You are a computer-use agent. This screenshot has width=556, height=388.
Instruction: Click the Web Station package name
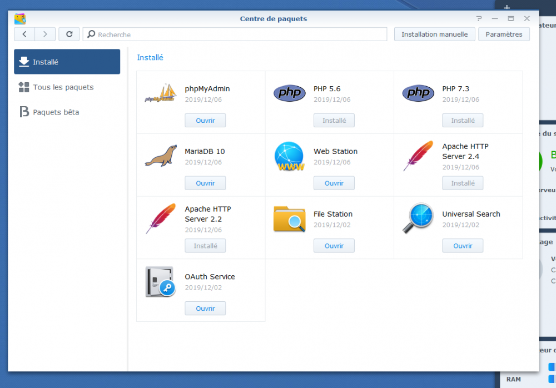coord(335,151)
